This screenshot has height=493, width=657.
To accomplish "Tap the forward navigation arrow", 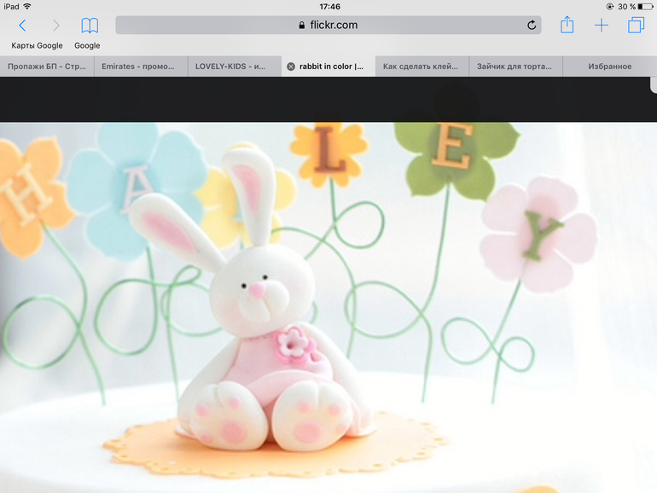I will point(56,26).
